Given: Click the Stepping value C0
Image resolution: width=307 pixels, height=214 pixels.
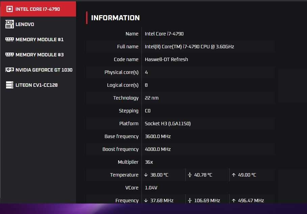Looking at the screenshot, I should (x=148, y=111).
